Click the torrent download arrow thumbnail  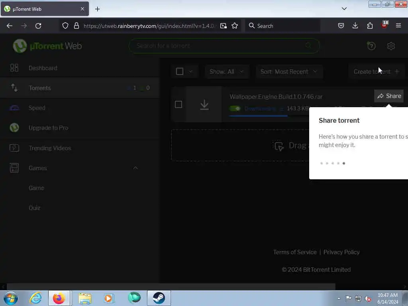coord(204,105)
